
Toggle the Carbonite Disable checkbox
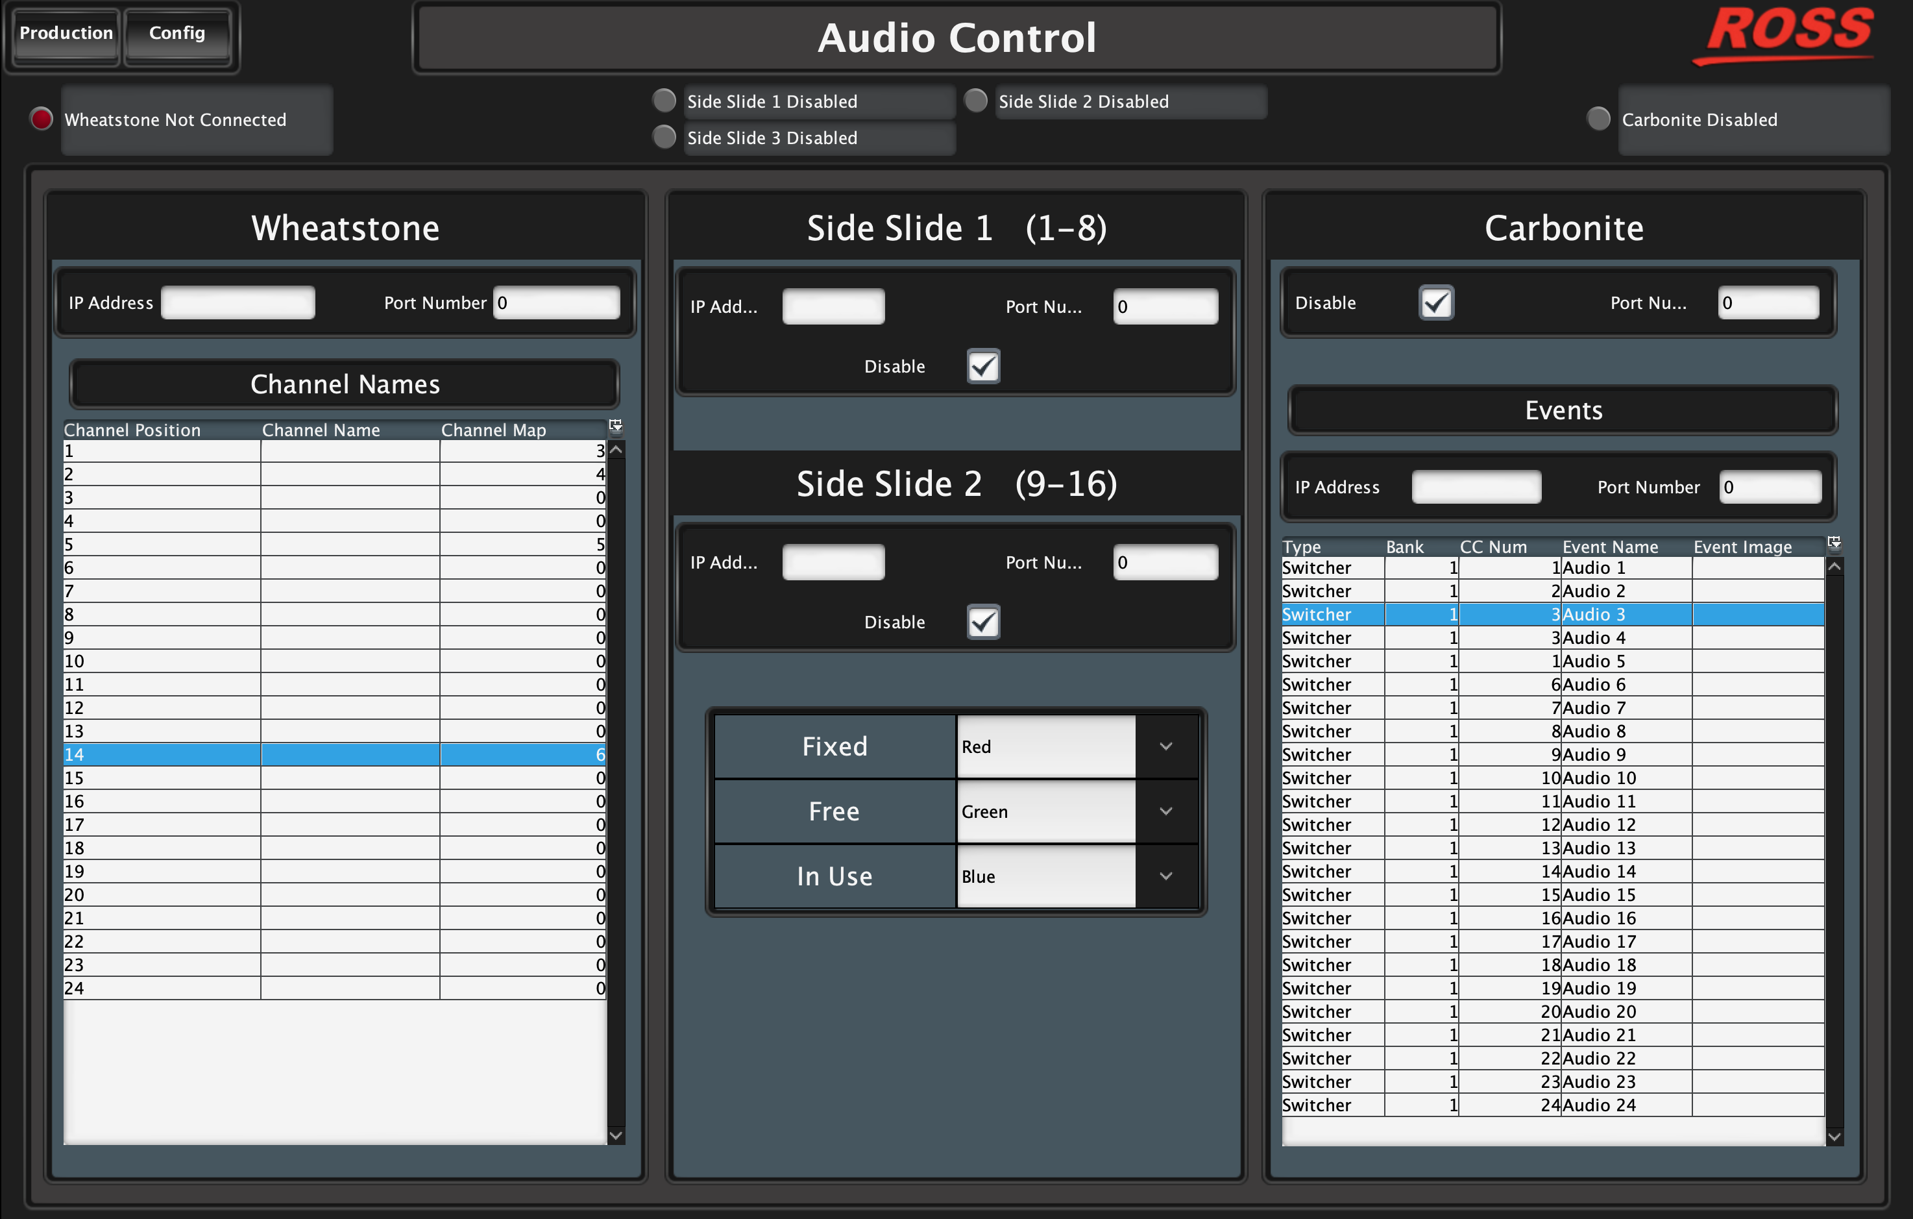pos(1436,302)
